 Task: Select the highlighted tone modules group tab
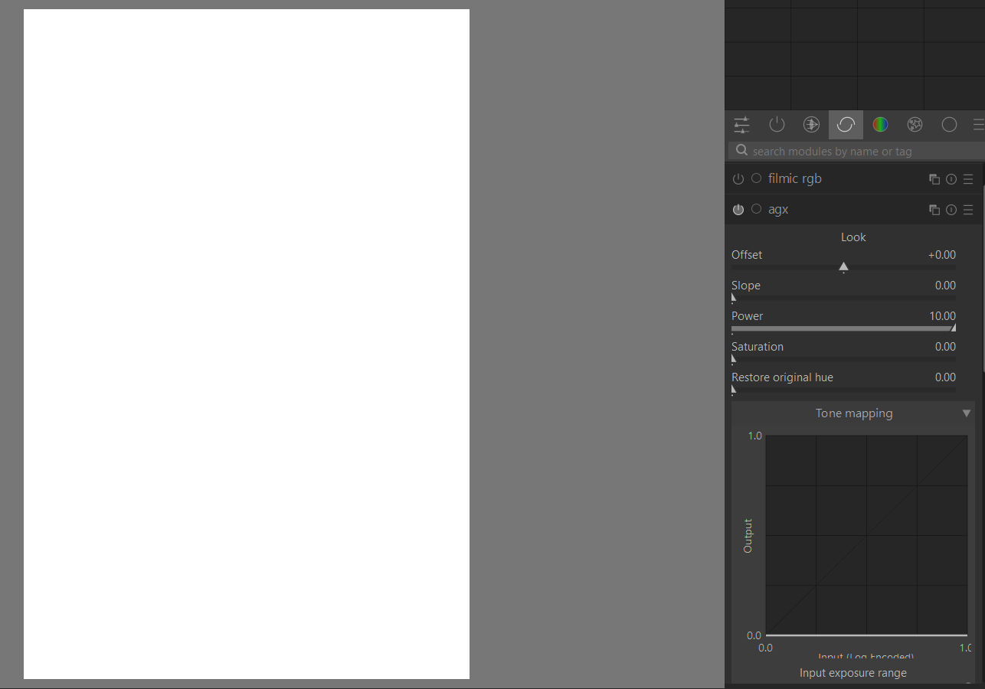tap(846, 125)
